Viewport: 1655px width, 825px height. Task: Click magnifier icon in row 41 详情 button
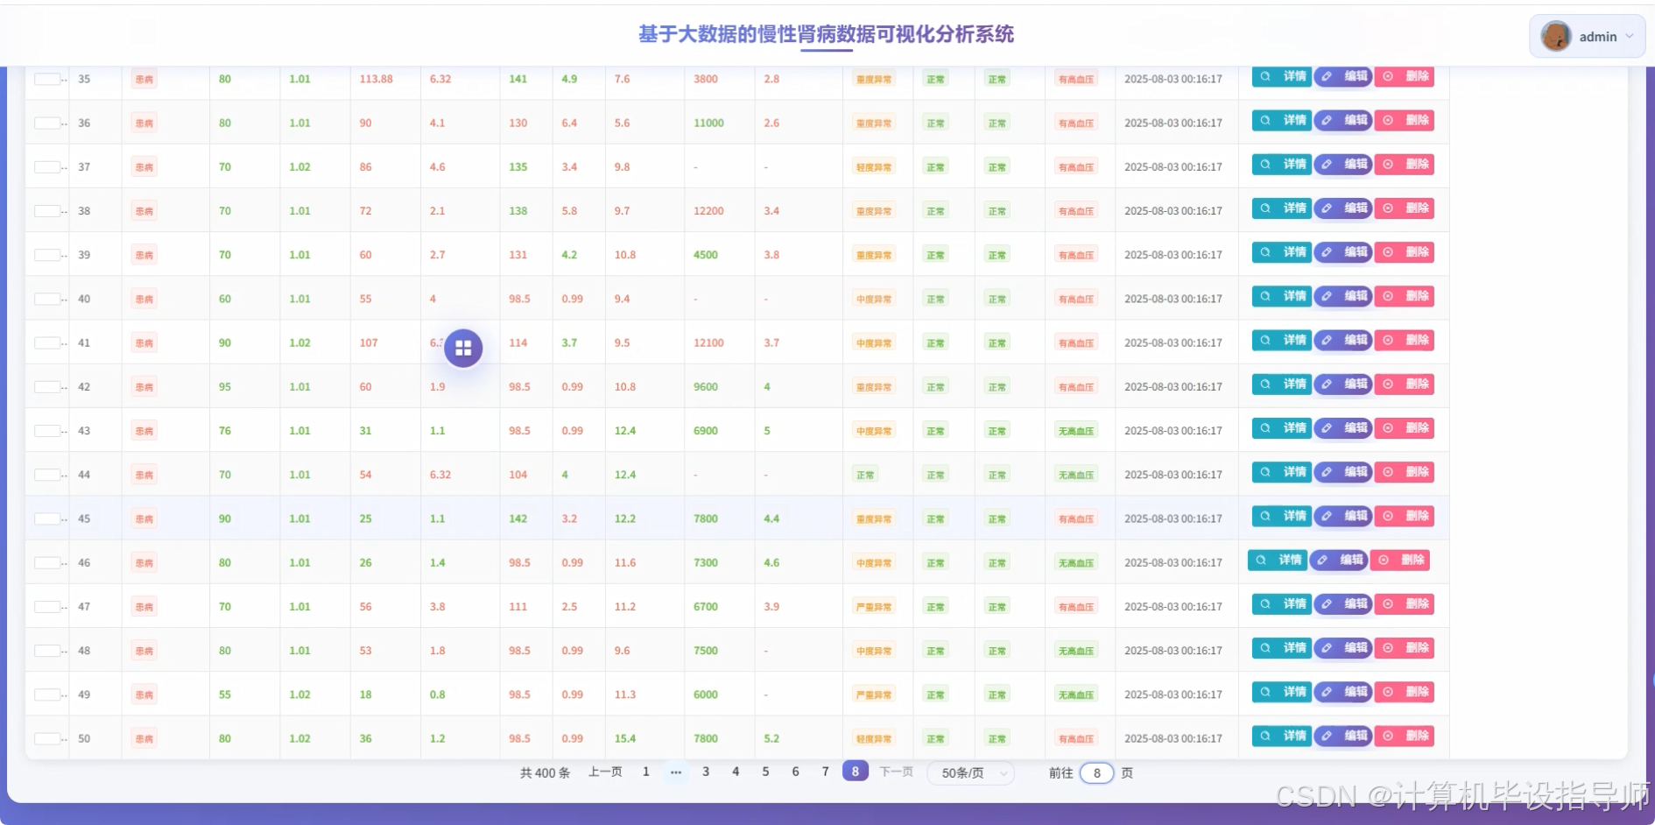coord(1265,340)
